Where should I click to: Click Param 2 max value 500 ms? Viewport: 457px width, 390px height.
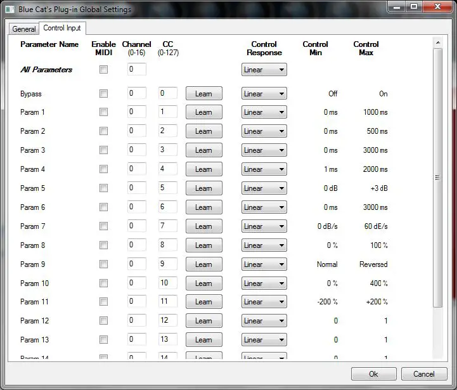point(377,131)
